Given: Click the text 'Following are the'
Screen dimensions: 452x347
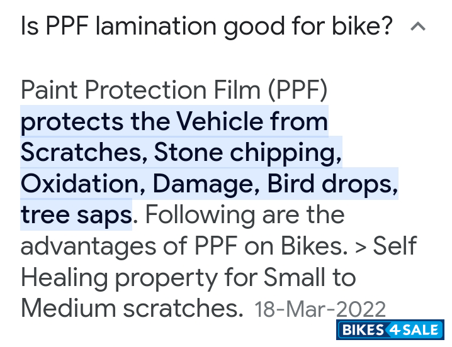Looking at the screenshot, I should coord(245,214).
